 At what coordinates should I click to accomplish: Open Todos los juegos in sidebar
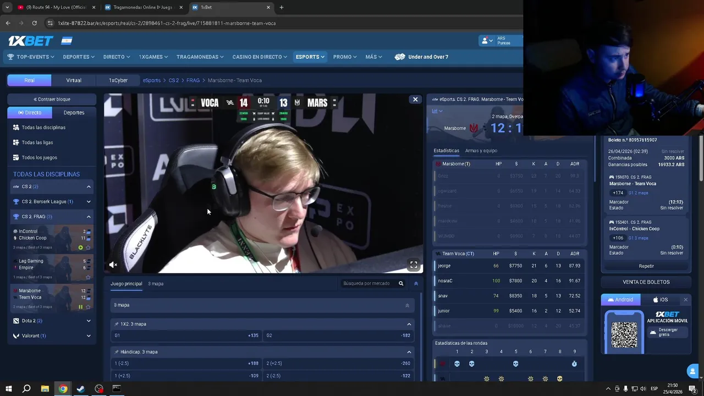39,157
